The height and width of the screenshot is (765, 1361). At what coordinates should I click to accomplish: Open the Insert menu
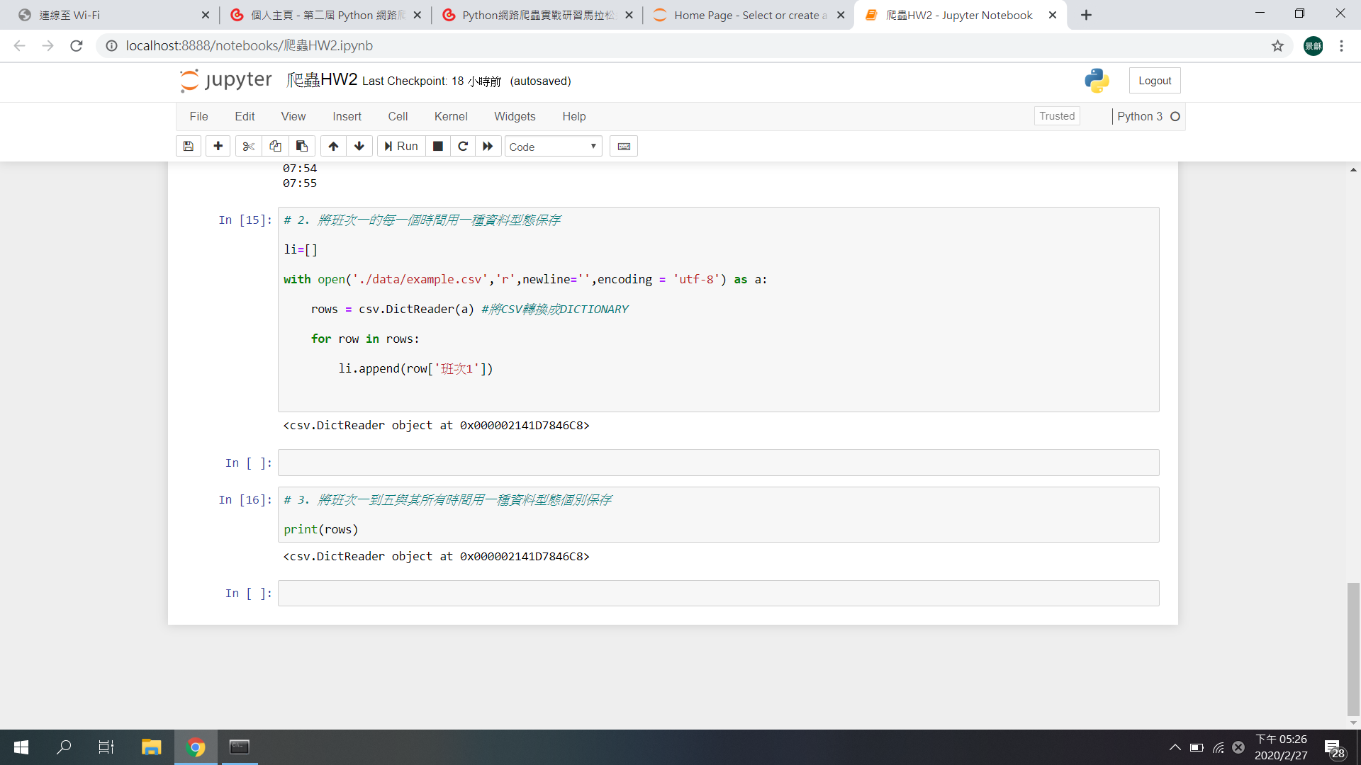pyautogui.click(x=347, y=116)
